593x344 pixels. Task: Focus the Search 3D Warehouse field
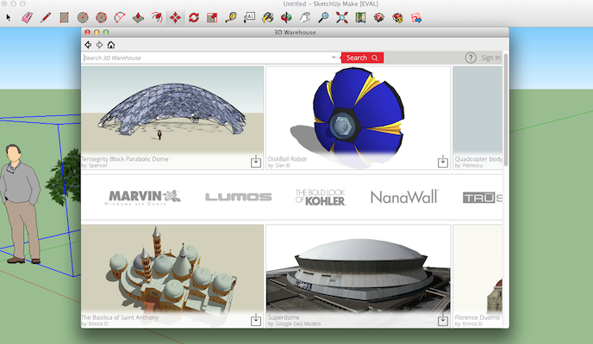[206, 58]
